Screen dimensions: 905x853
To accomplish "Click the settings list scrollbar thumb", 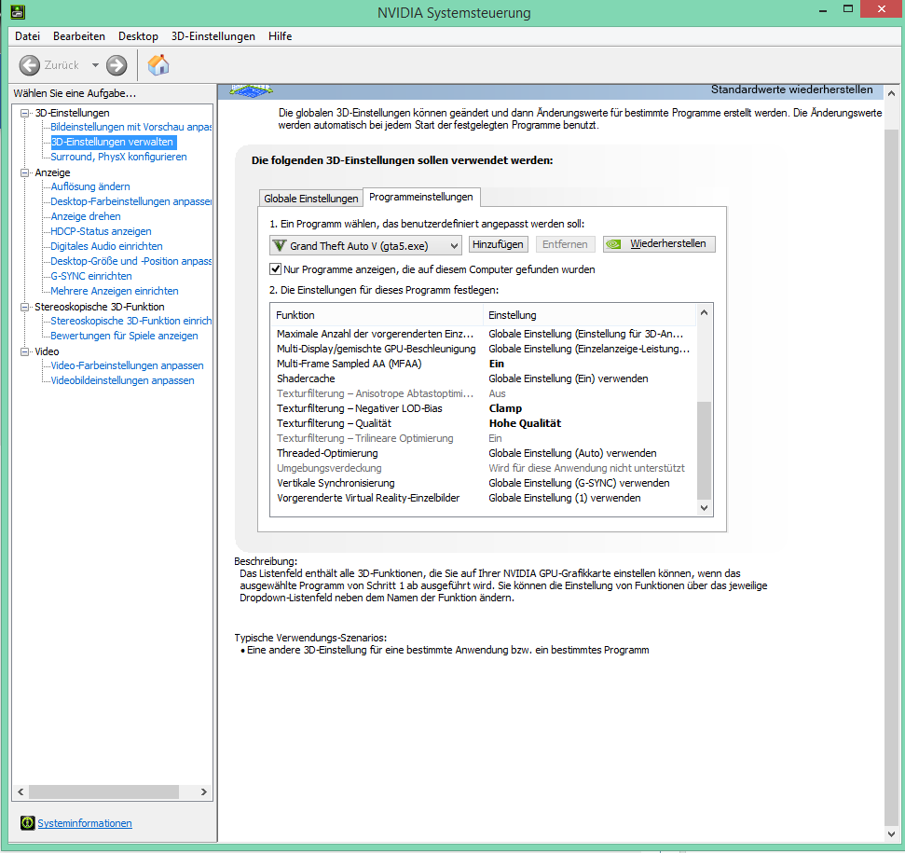I will 704,450.
